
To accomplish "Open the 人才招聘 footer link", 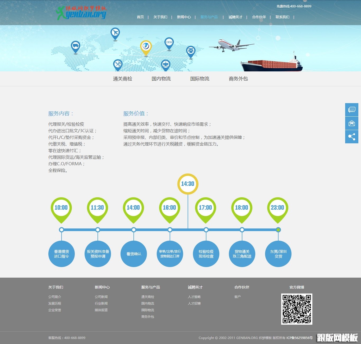I will pyautogui.click(x=194, y=304).
